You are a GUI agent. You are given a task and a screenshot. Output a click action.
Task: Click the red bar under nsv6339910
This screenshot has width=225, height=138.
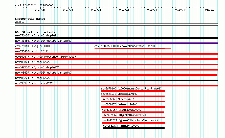(x=116, y=86)
